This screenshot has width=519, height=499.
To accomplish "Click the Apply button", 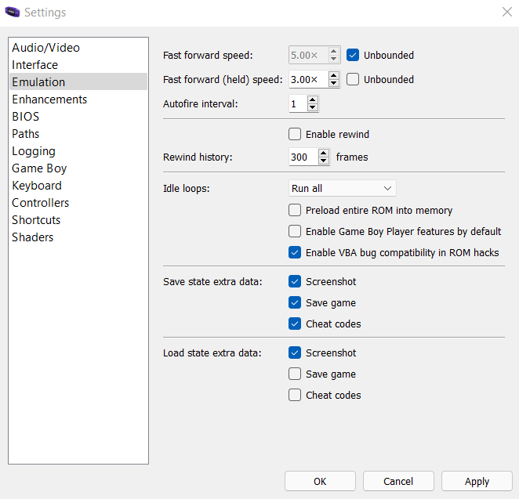I will point(477,481).
